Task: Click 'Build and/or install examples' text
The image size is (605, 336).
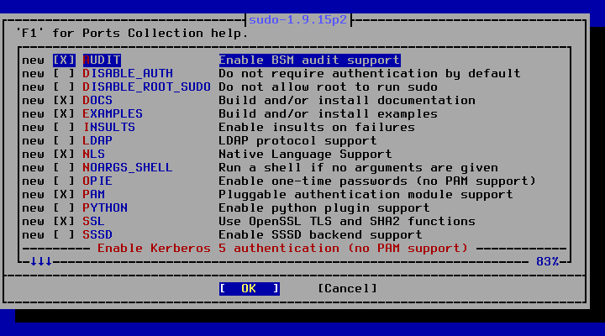Action: pos(328,114)
